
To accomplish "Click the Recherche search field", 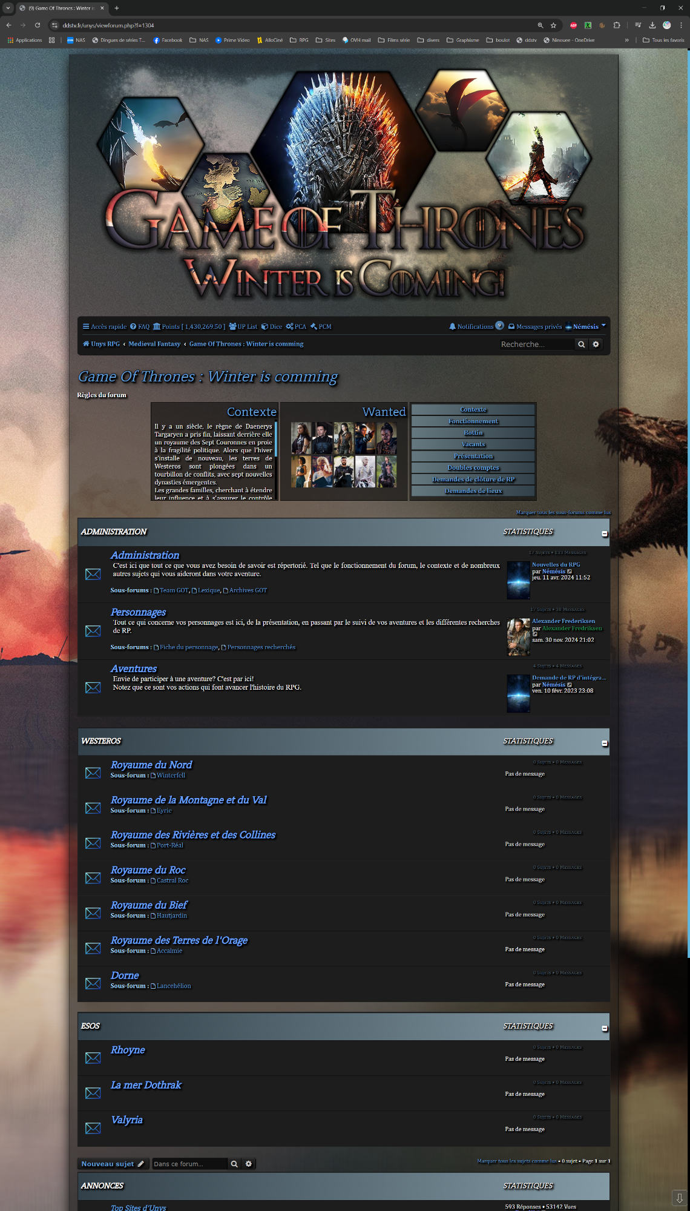I will pyautogui.click(x=536, y=344).
